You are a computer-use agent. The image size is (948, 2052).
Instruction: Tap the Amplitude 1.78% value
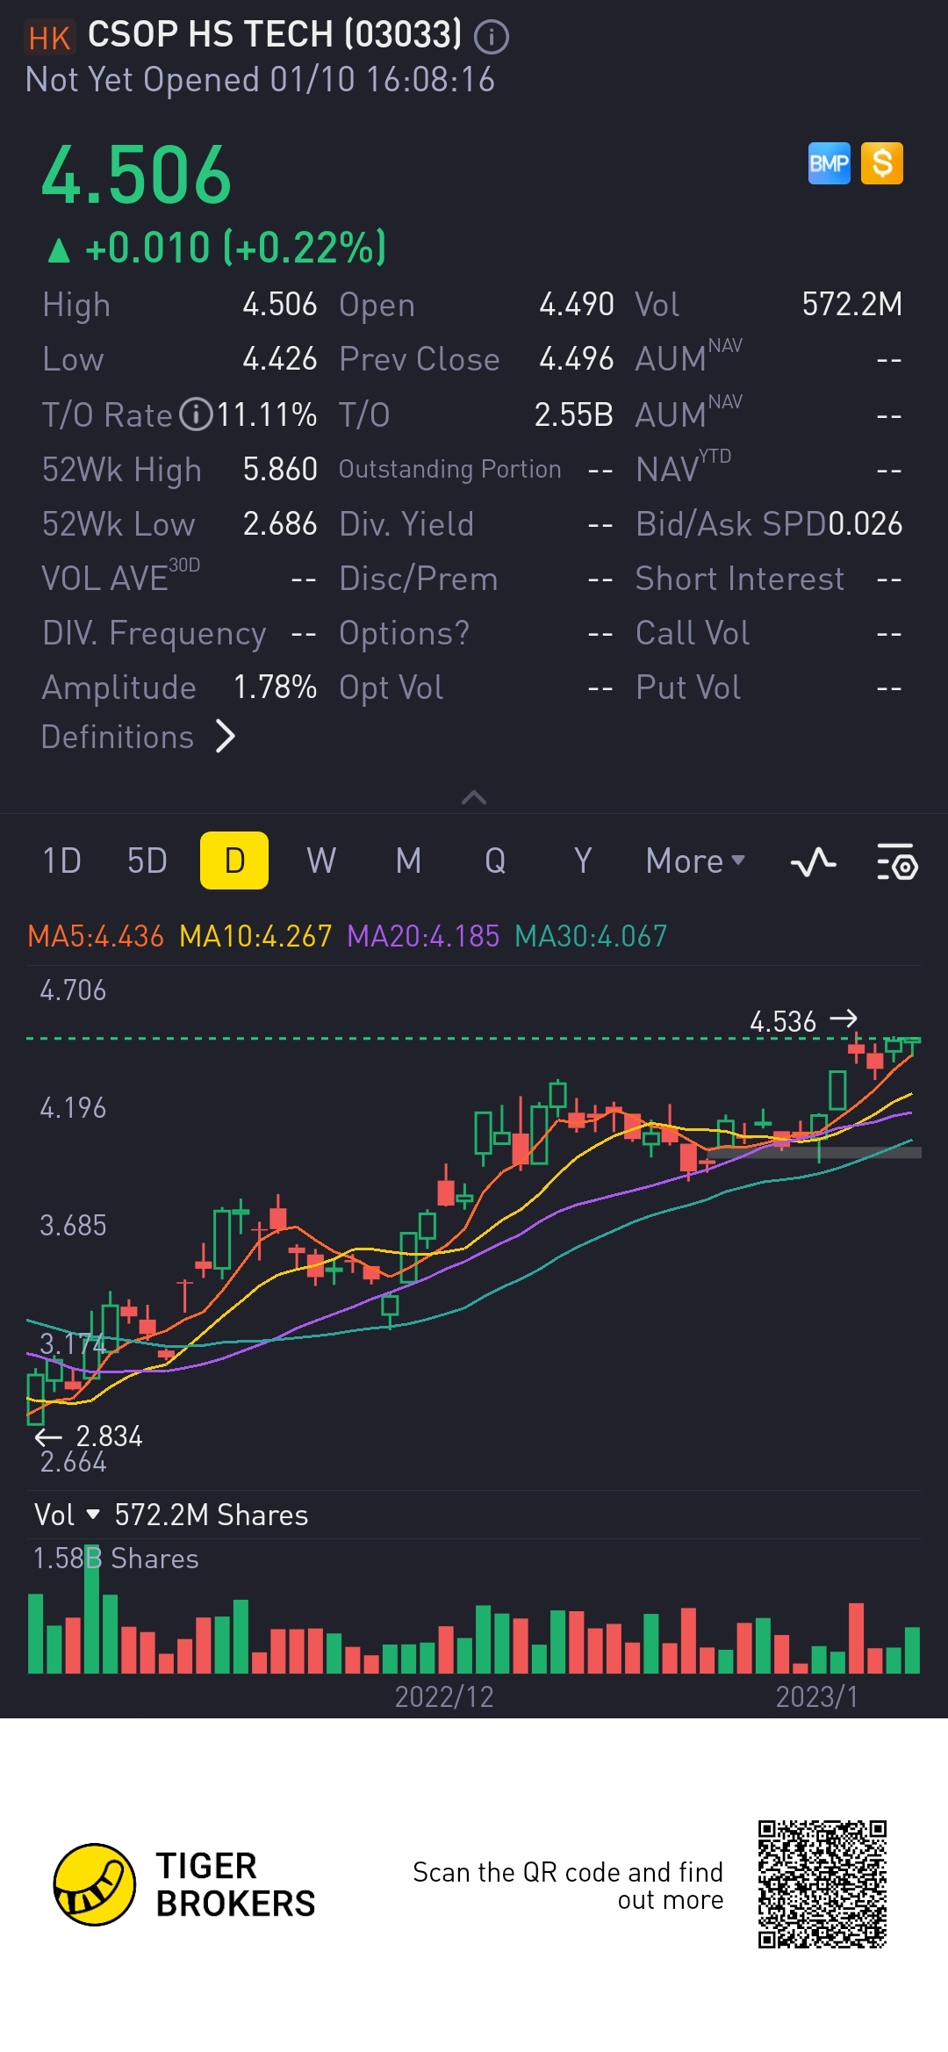point(275,687)
